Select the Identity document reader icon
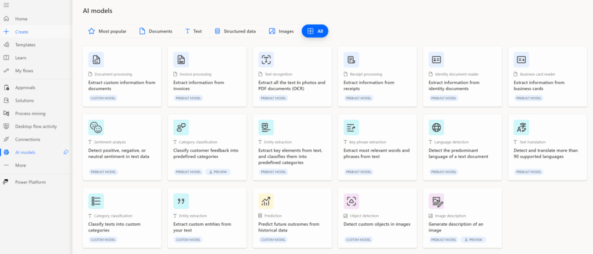Image resolution: width=593 pixels, height=254 pixels. (x=437, y=60)
